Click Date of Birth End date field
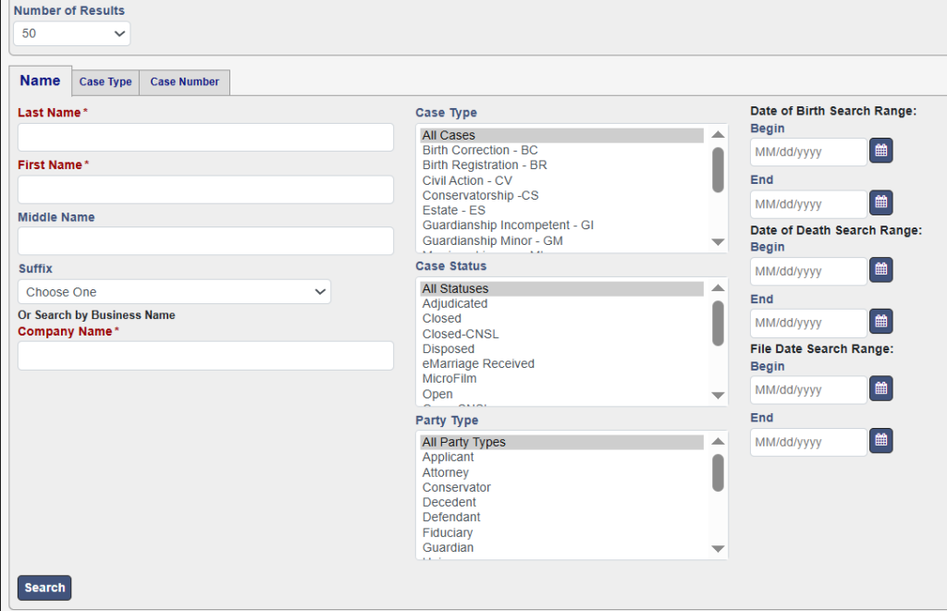 pyautogui.click(x=808, y=204)
